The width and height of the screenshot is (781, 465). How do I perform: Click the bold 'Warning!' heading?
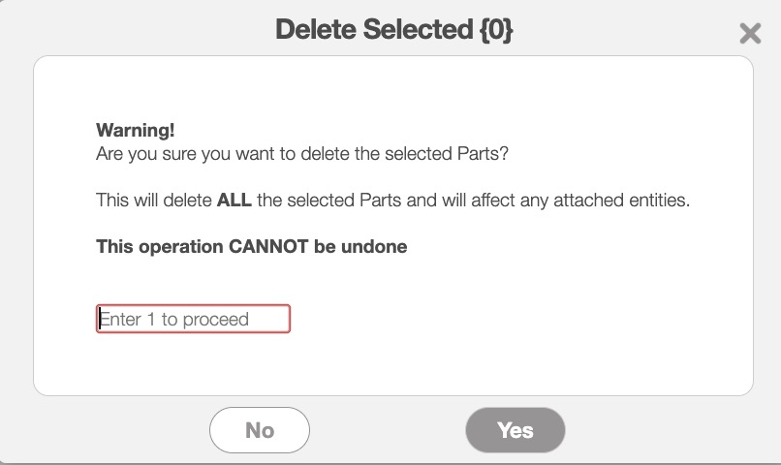point(136,130)
